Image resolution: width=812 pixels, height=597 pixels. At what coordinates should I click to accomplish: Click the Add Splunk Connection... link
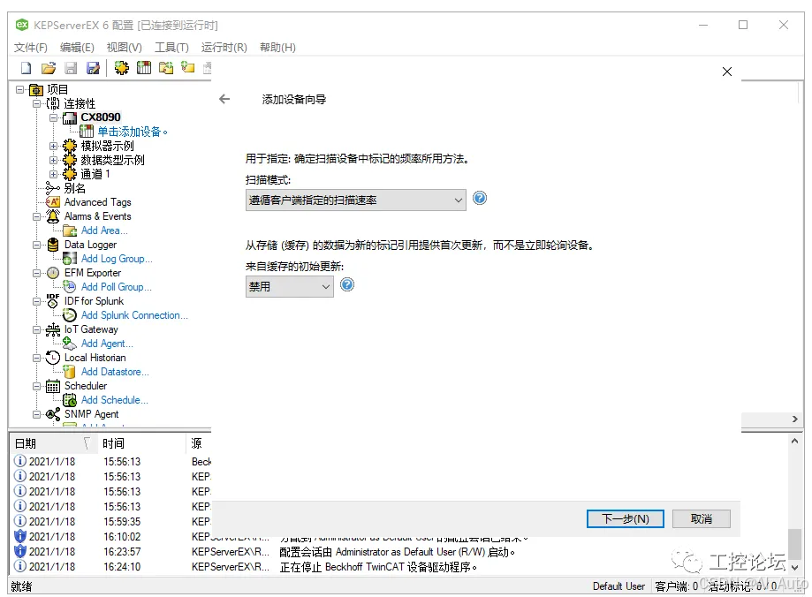134,315
